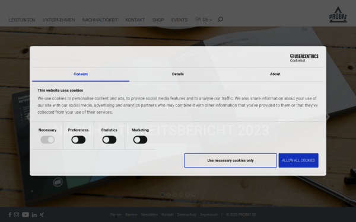The height and width of the screenshot is (222, 356).
Task: Click the PROBAT logo
Action: pos(338,14)
